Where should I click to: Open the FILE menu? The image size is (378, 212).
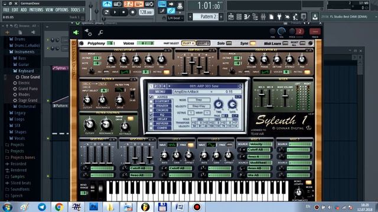pyautogui.click(x=6, y=10)
